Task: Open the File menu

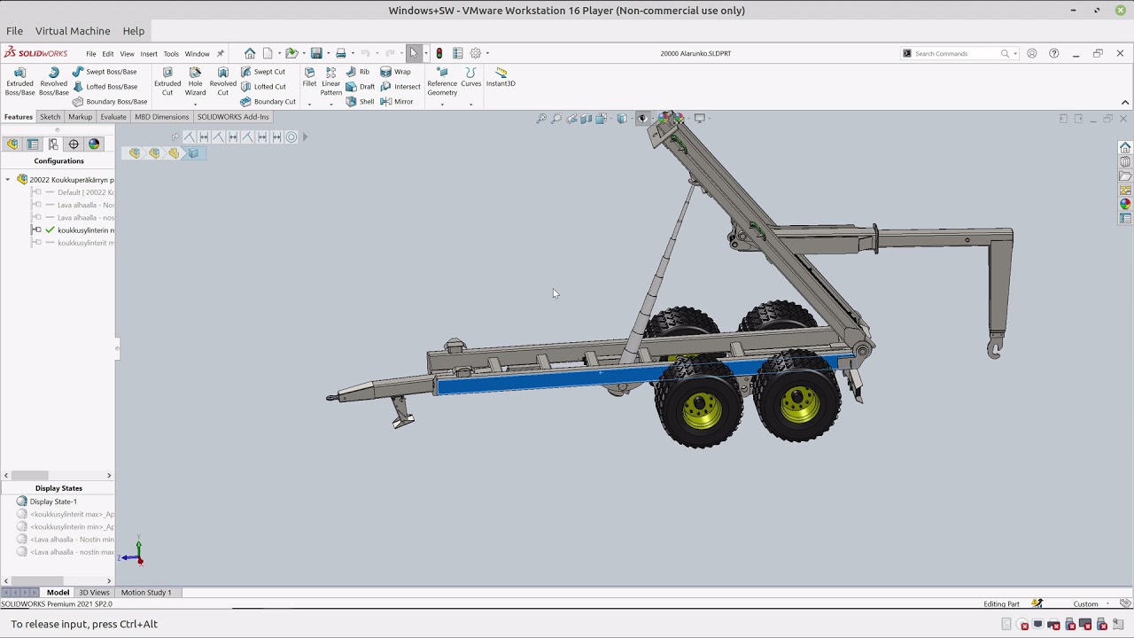Action: click(90, 54)
